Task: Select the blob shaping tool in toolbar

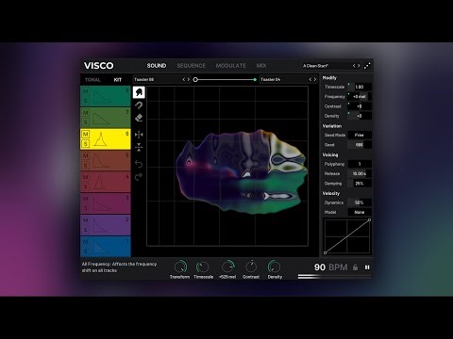Action: (139, 92)
